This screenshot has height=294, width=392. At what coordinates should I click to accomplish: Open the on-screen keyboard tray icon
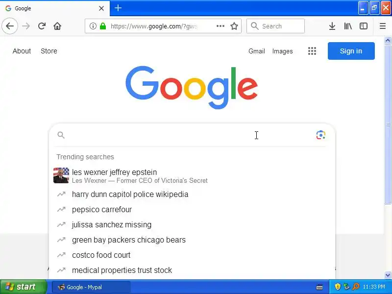coord(319,287)
